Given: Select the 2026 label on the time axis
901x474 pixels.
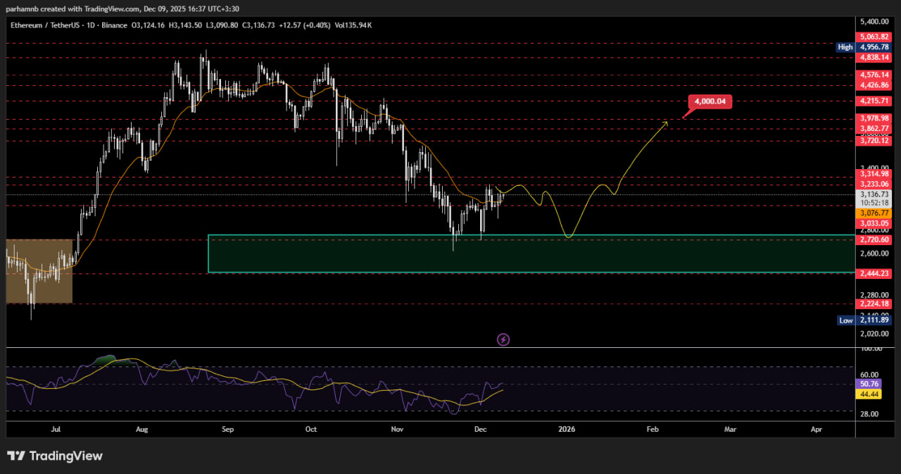Looking at the screenshot, I should click(566, 429).
